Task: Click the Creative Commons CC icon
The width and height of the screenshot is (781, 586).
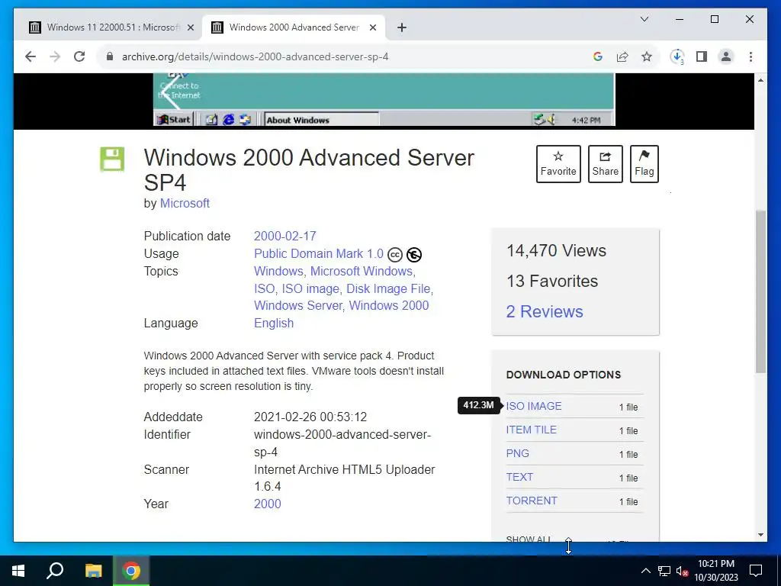Action: (395, 255)
